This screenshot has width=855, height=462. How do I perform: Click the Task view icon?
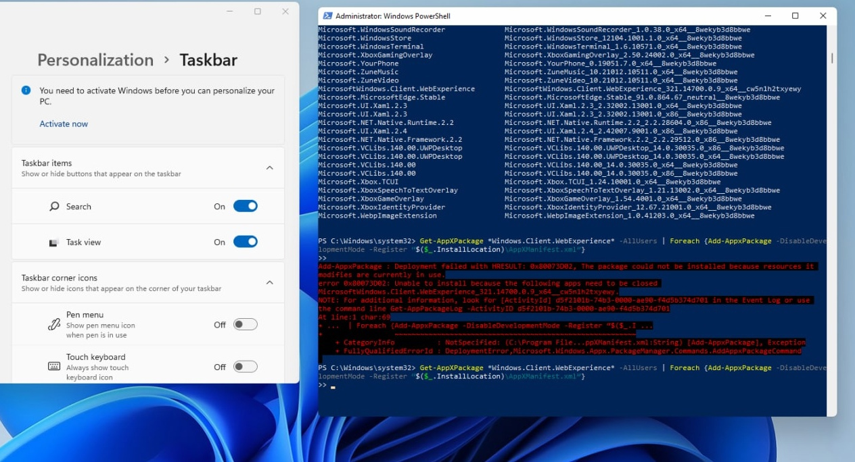54,242
